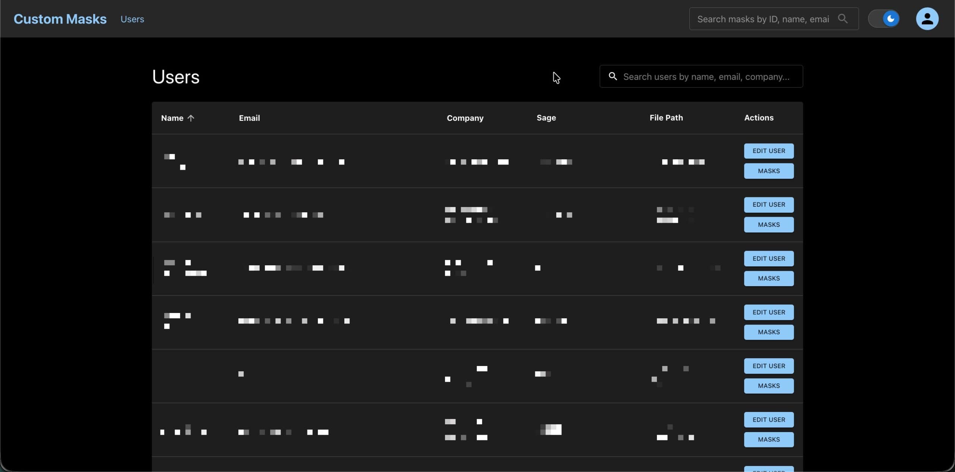Toggle the dark mode switch

coord(883,19)
